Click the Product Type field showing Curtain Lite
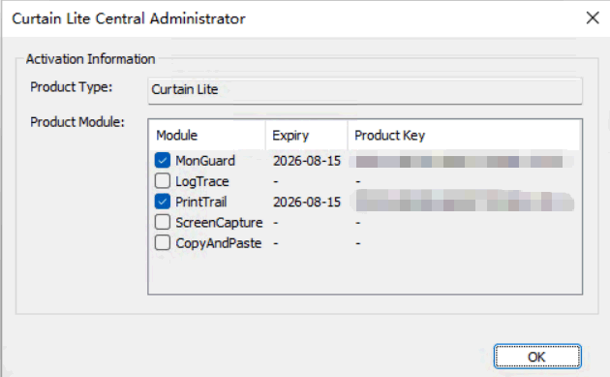This screenshot has width=610, height=377. pyautogui.click(x=365, y=91)
